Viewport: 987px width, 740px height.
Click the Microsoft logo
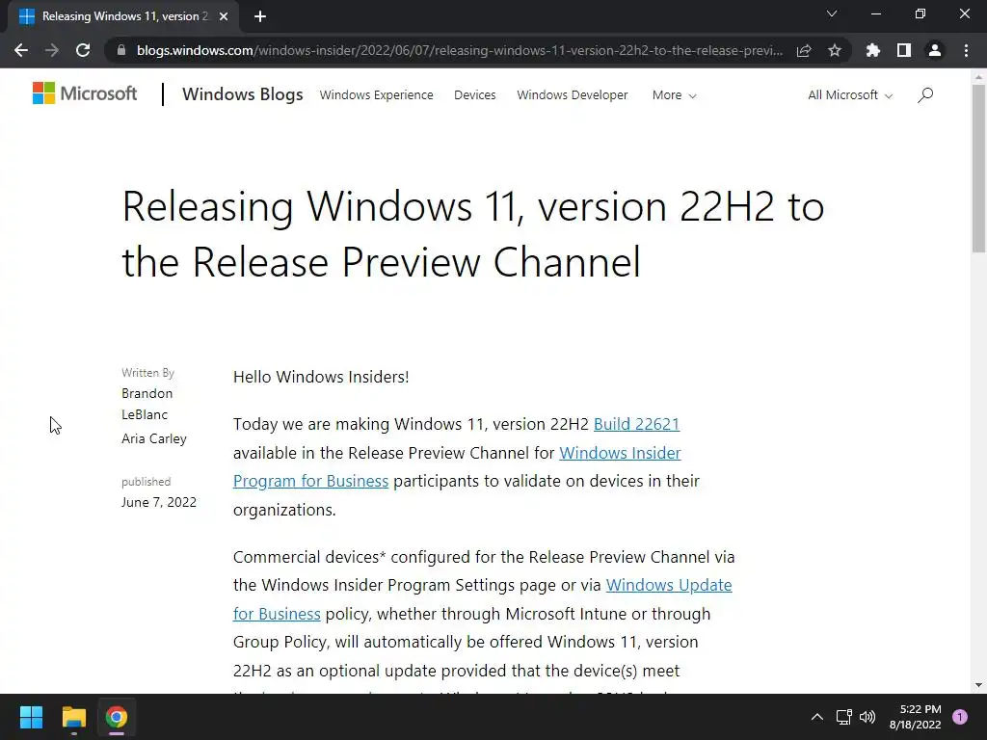point(85,93)
